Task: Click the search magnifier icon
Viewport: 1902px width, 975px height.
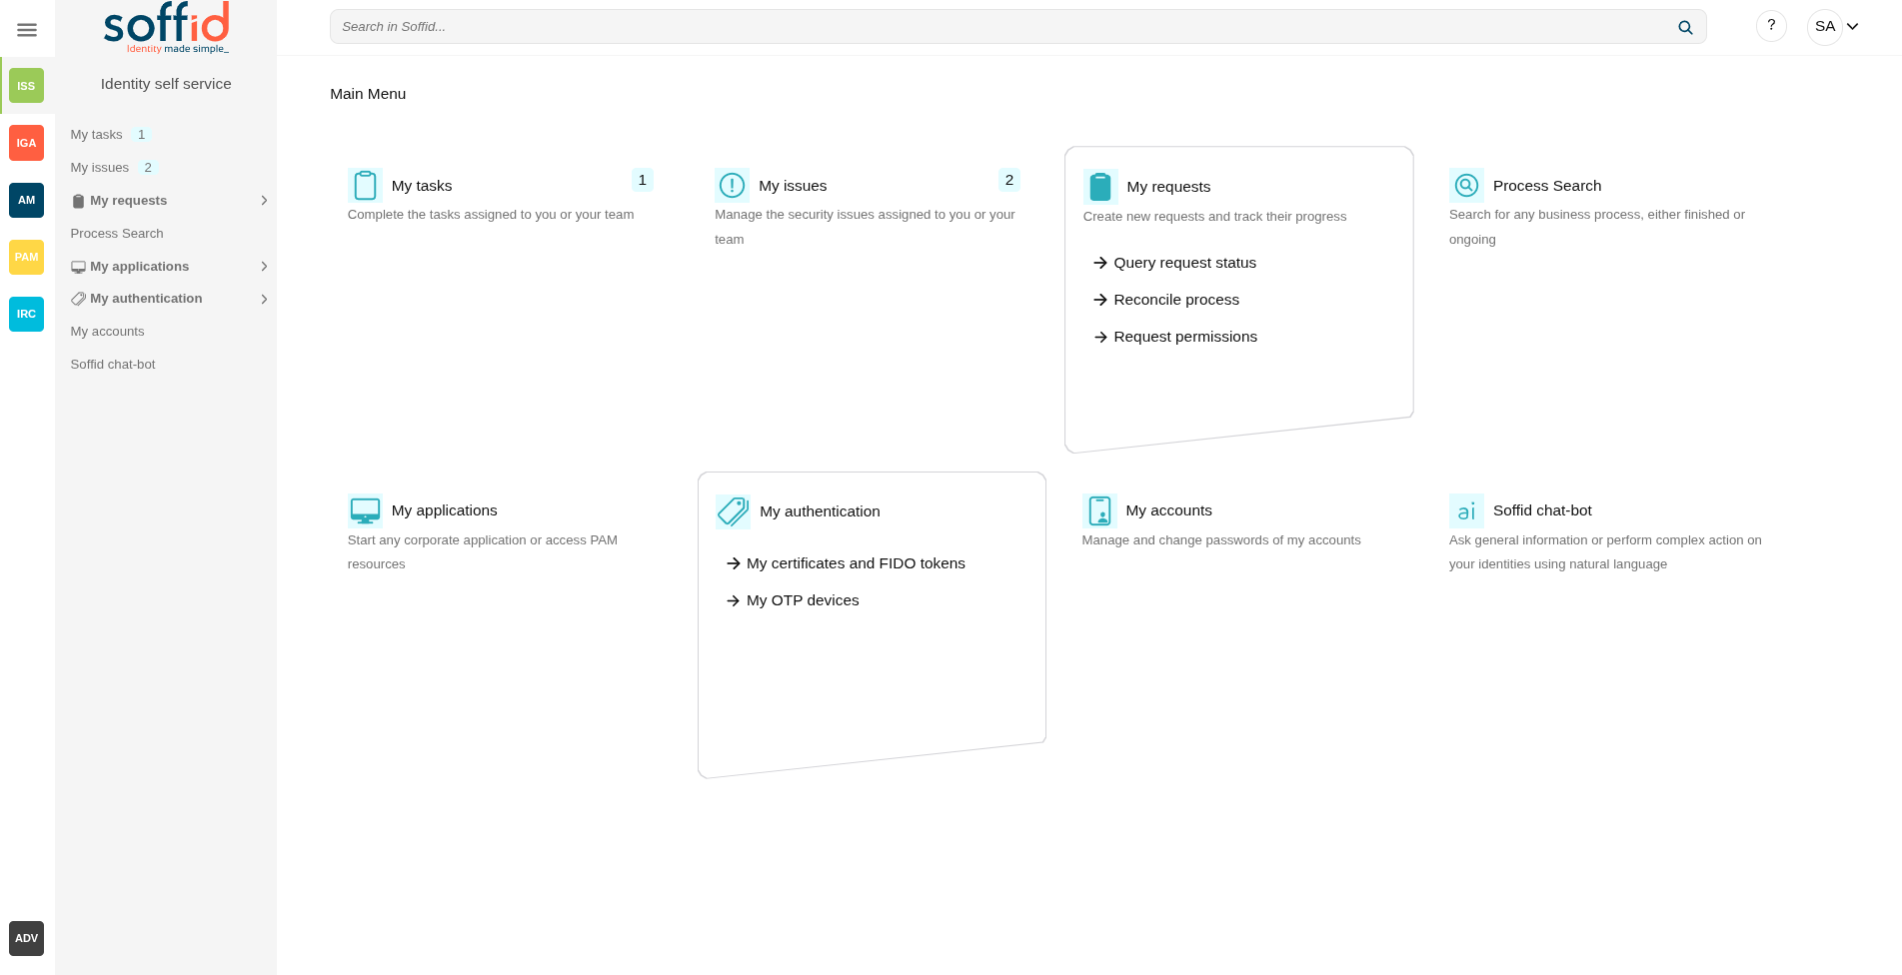Action: [1685, 28]
